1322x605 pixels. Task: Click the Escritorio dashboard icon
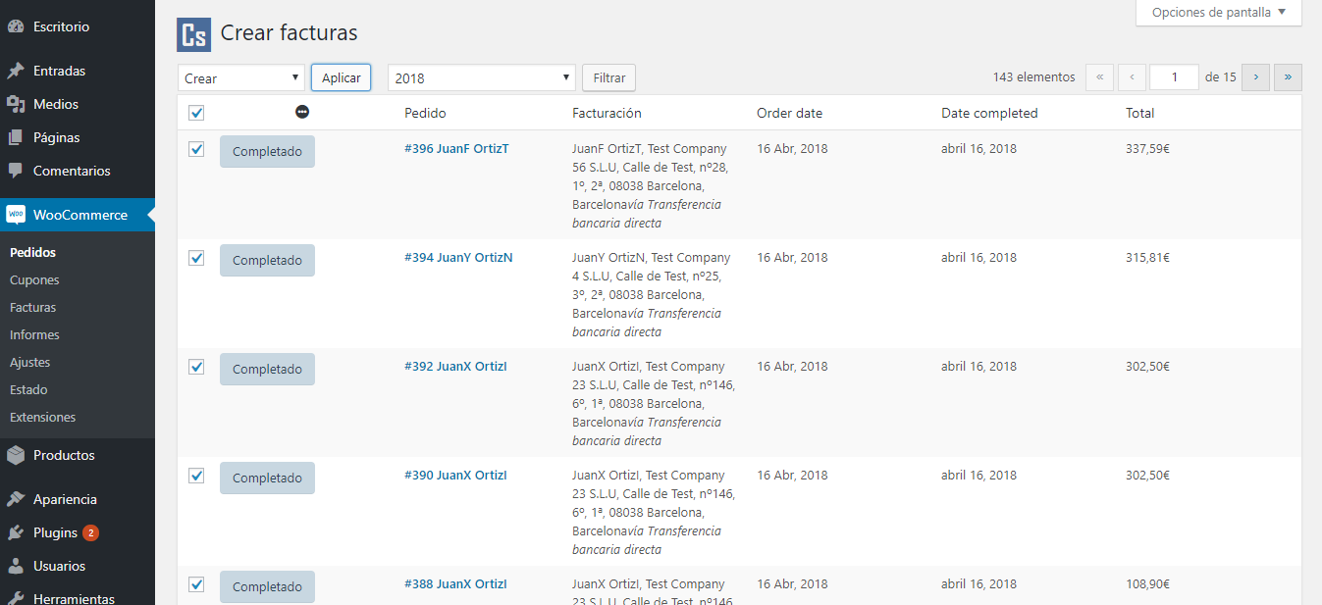click(x=15, y=26)
